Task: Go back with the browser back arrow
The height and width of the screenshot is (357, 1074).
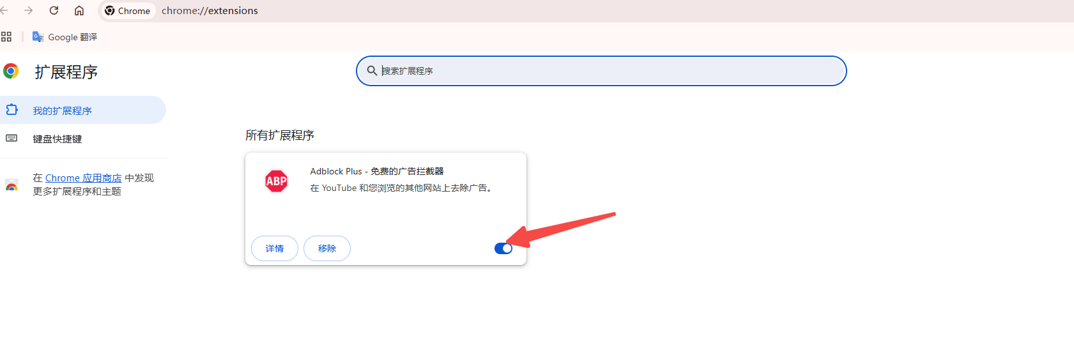Action: [4, 10]
